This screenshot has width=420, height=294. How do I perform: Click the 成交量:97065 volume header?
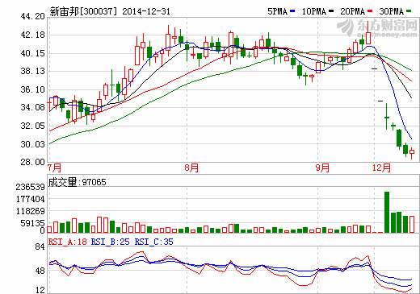(x=78, y=182)
